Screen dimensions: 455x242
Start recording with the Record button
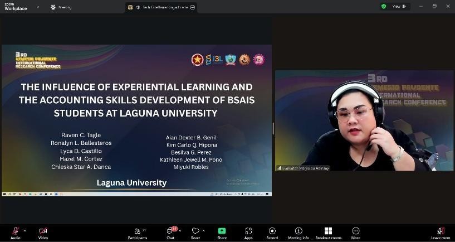point(272,233)
